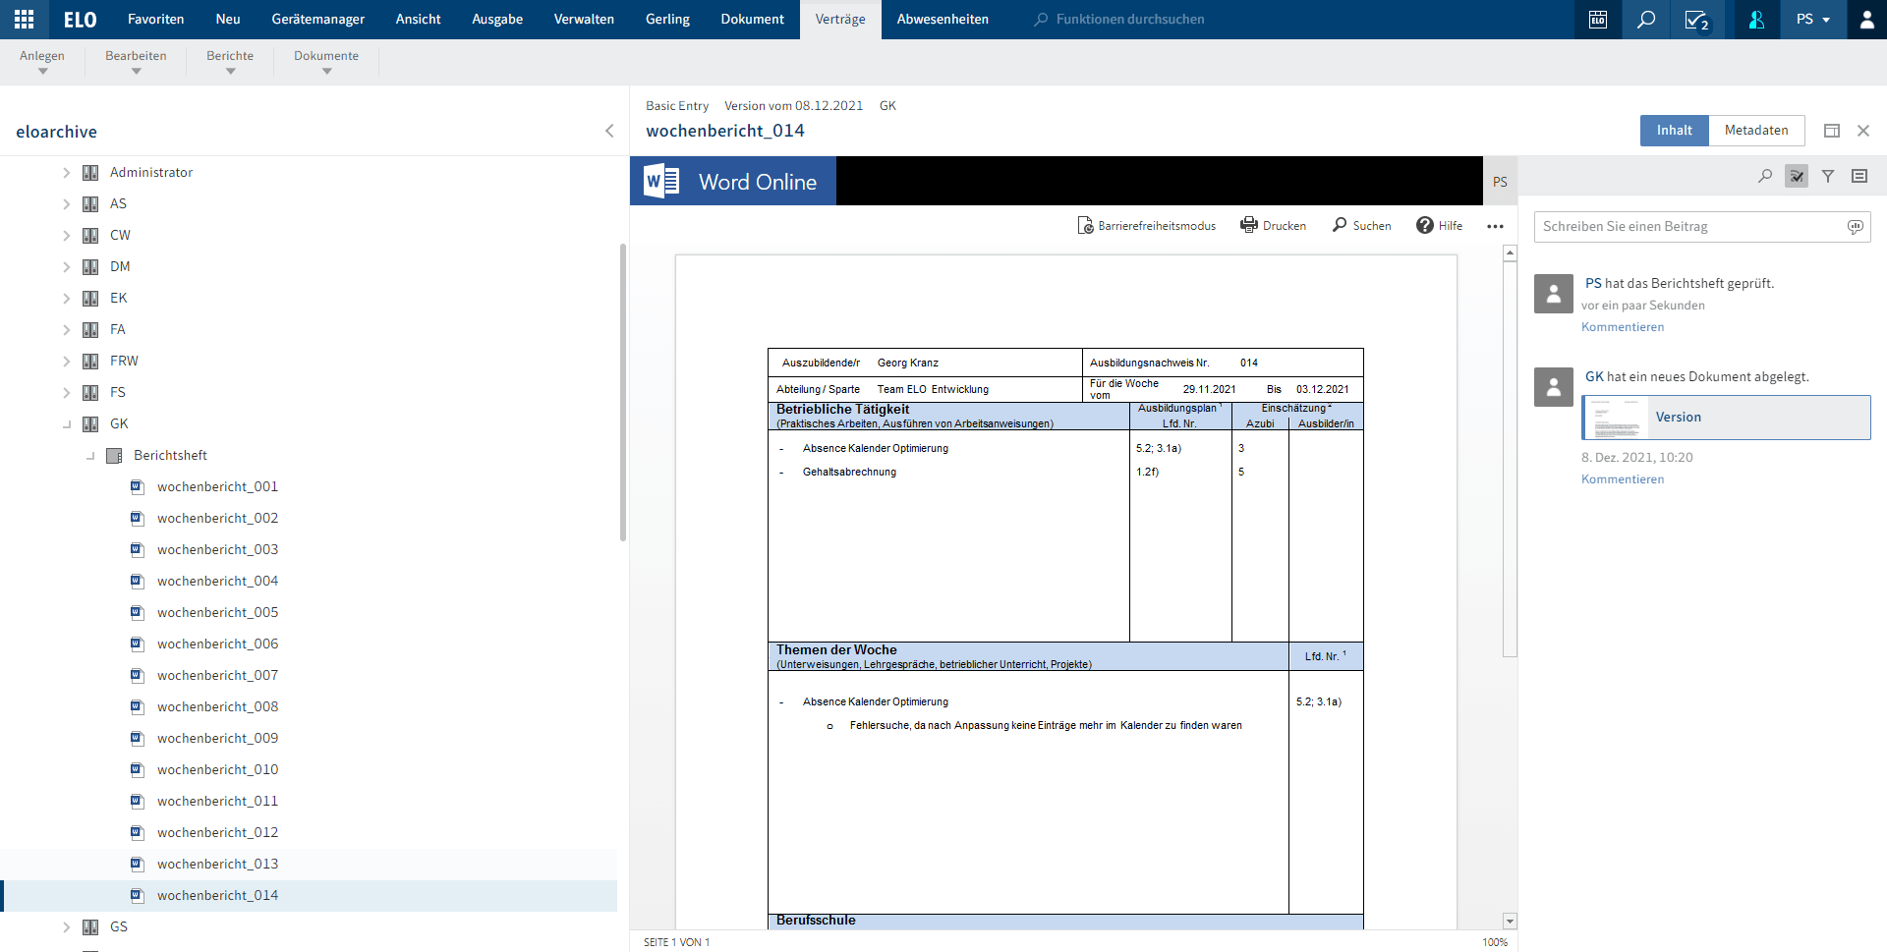Open the Verwalten tab
1887x952 pixels.
coord(584,20)
